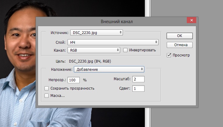Click the Непрозр. opacity field showing 100
Viewport: 223px width, 127px height.
(74, 80)
